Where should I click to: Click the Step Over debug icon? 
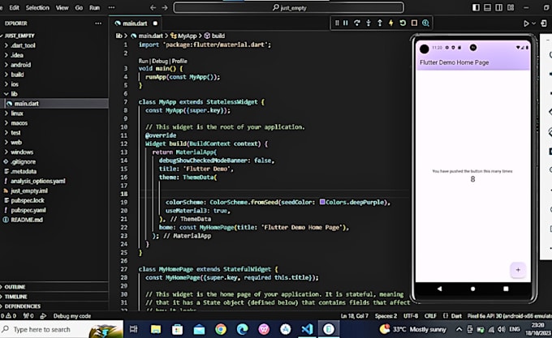click(357, 23)
